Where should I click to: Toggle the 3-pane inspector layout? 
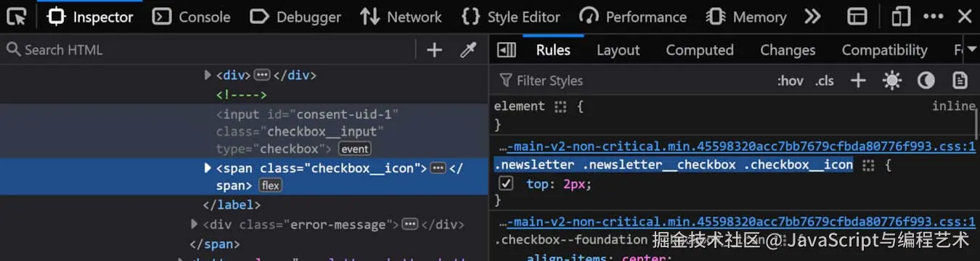tap(506, 49)
